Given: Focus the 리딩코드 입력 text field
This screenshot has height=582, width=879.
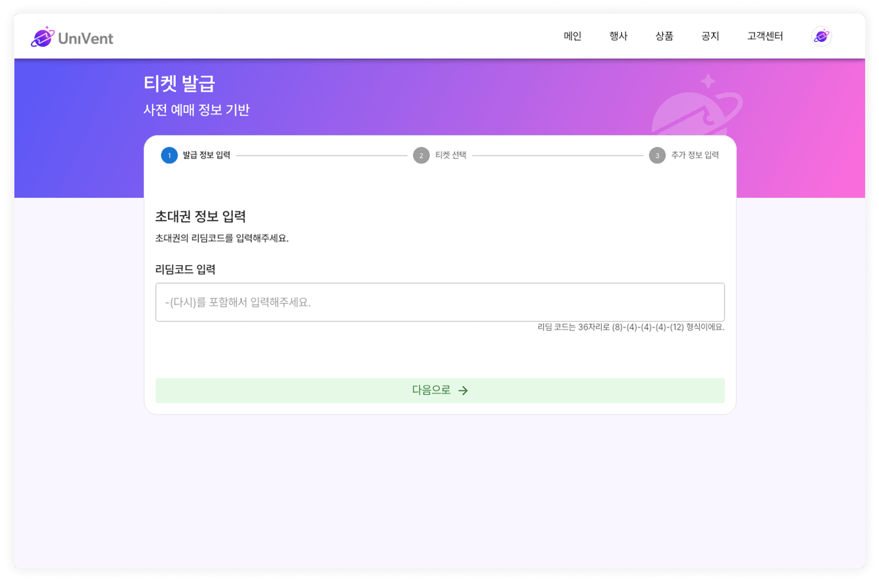Looking at the screenshot, I should 440,302.
